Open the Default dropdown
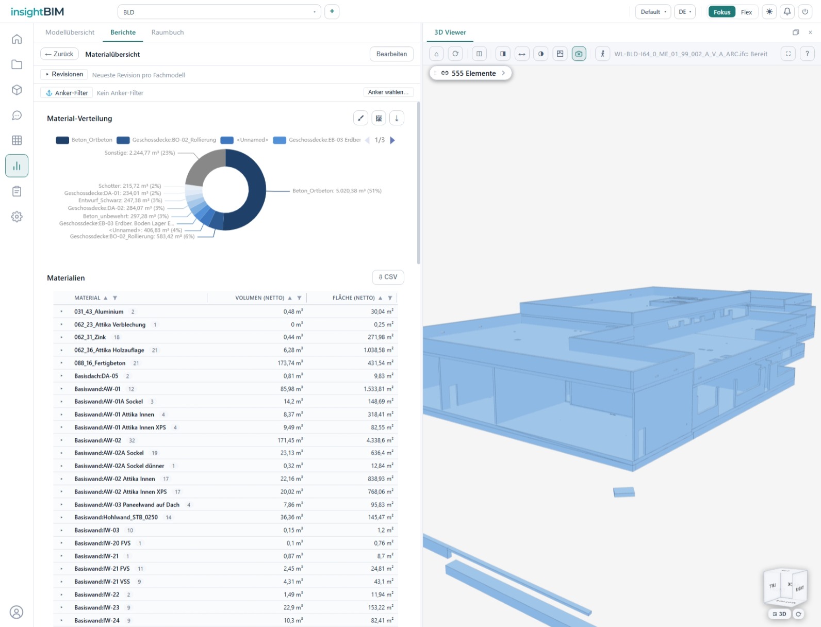This screenshot has height=627, width=821. (x=653, y=12)
